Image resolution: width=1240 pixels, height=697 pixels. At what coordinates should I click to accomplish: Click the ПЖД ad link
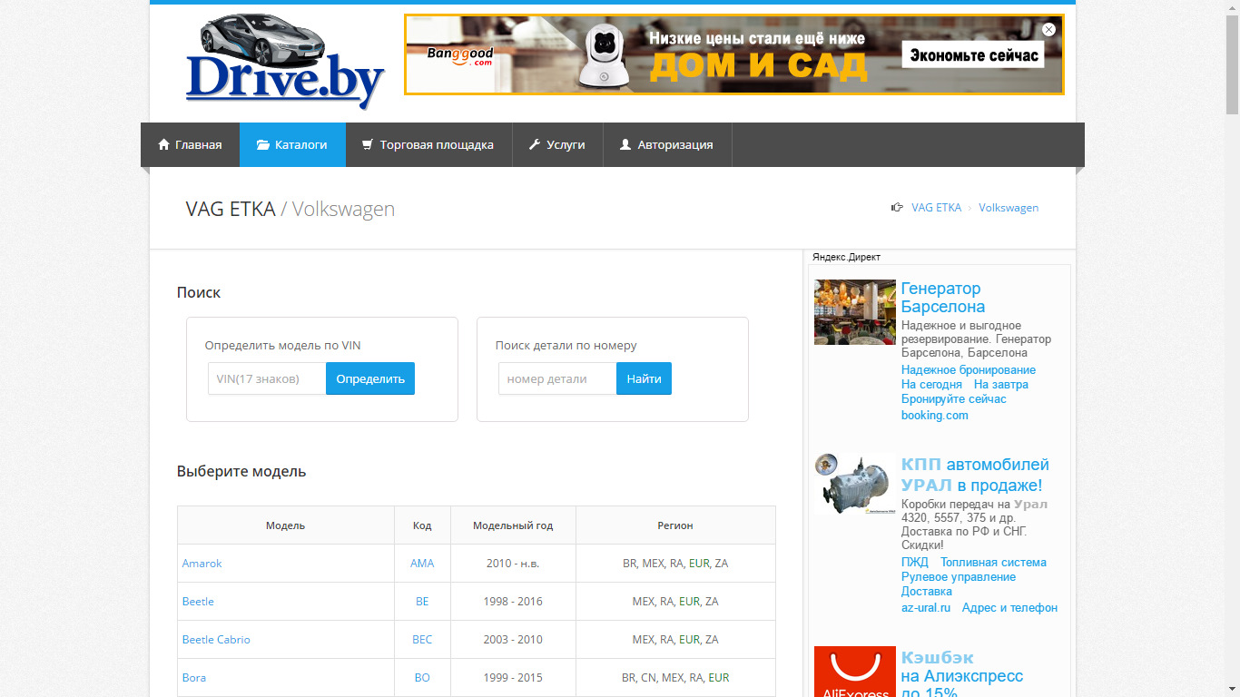(x=915, y=563)
